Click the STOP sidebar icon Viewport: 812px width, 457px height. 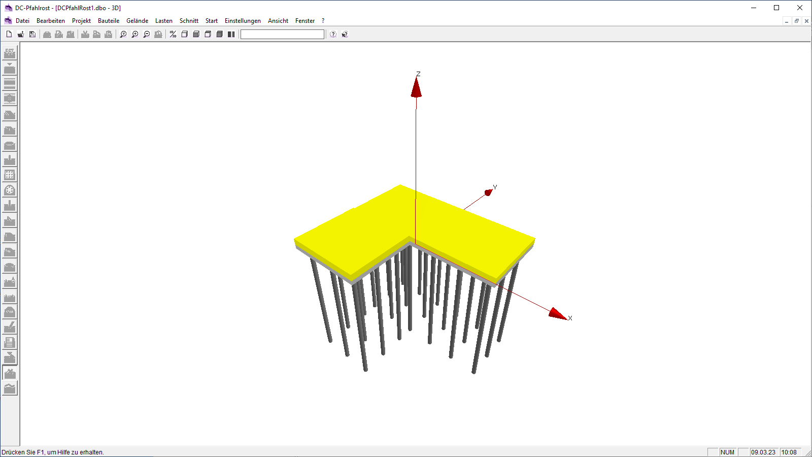coord(10,312)
